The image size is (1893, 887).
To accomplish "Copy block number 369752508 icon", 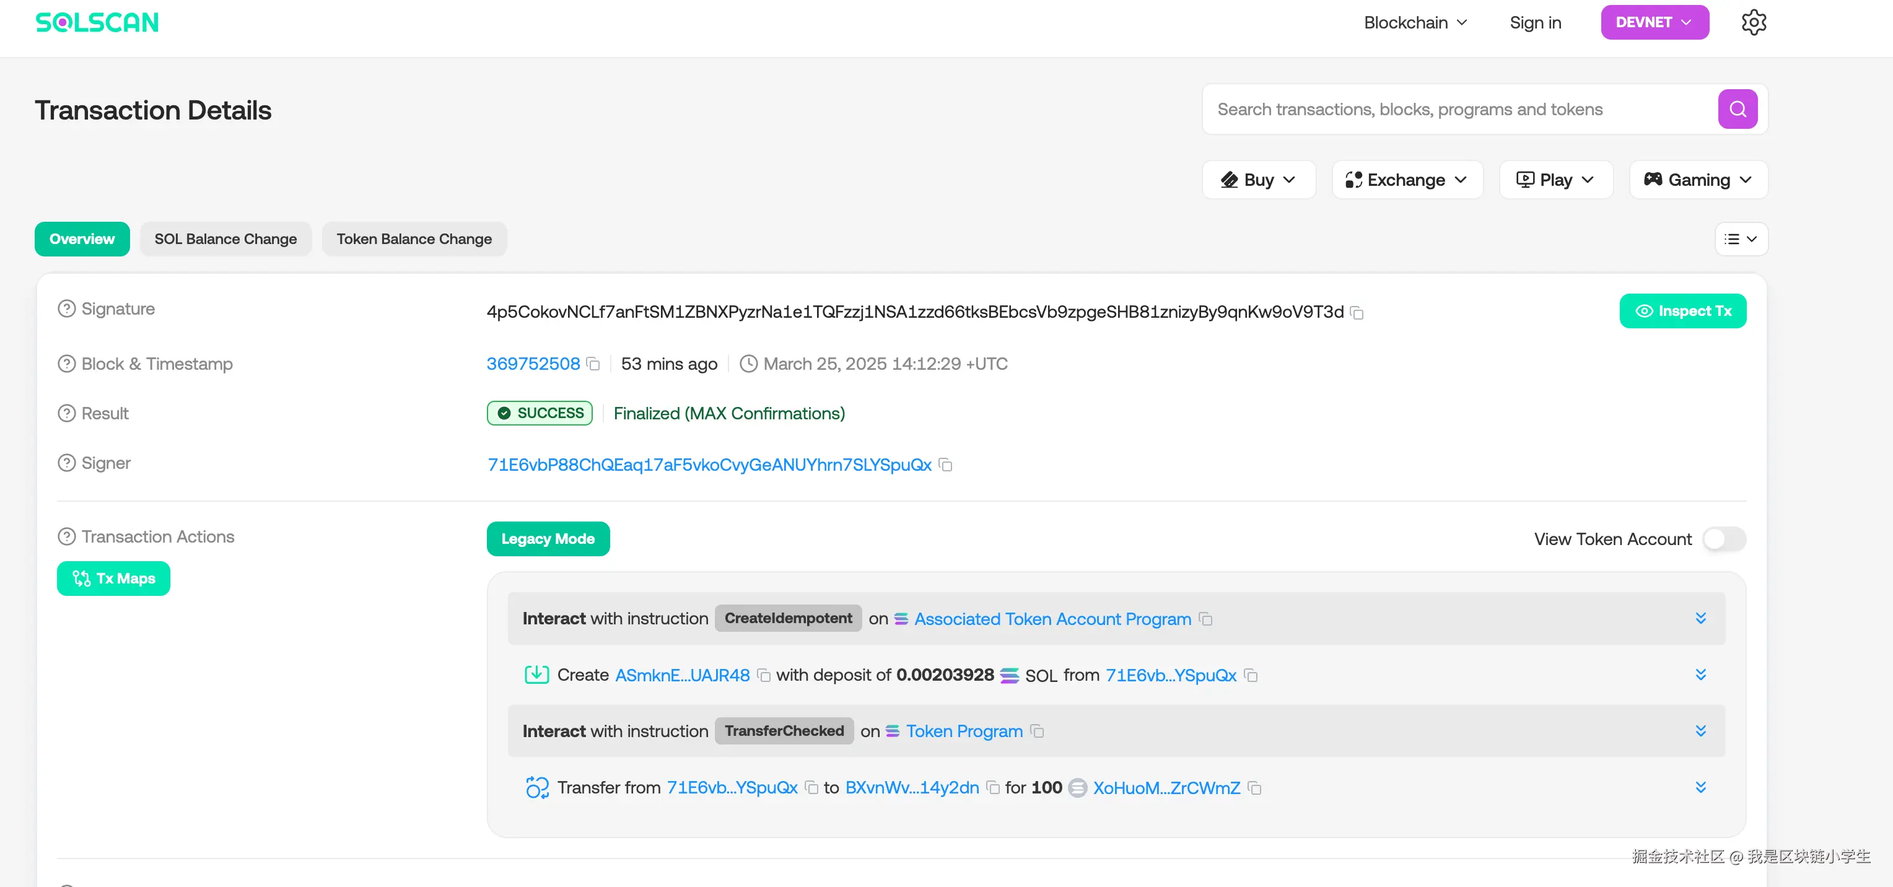I will pos(593,364).
